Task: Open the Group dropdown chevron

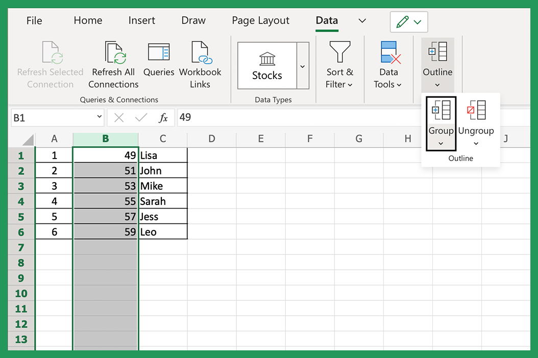Action: coord(441,143)
